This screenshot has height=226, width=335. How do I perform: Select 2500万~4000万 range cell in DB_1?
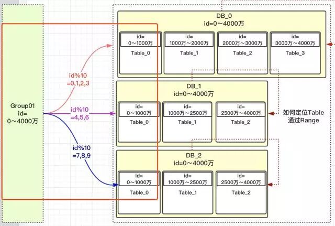pos(241,110)
